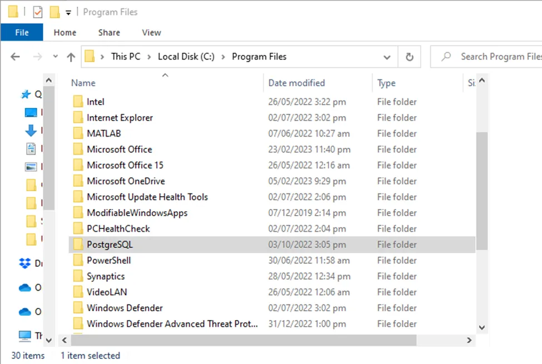Screen dimensions: 542x364
Task: Select the VideoLAN folder icon
Action: [x=78, y=292]
